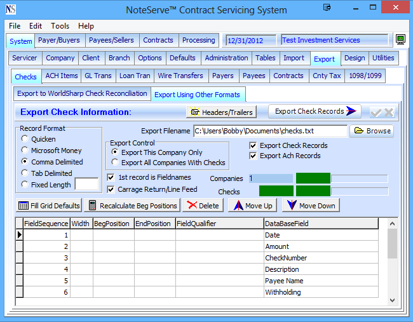Image resolution: width=413 pixels, height=322 pixels.
Task: Click the title bar display-mode icon
Action: pyautogui.click(x=327, y=7)
